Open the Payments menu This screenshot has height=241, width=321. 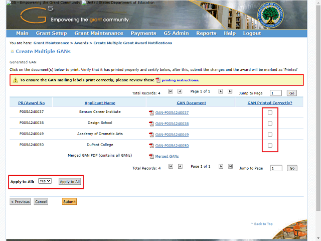pos(143,33)
